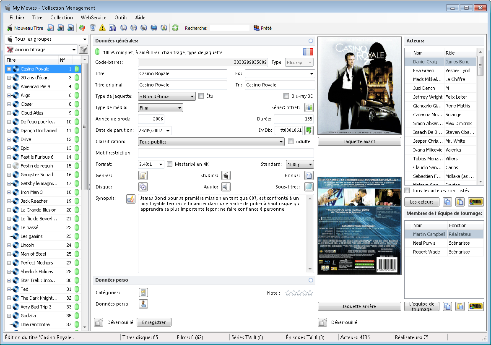Open the Audio speaker icon
The width and height of the screenshot is (491, 345).
(x=226, y=187)
